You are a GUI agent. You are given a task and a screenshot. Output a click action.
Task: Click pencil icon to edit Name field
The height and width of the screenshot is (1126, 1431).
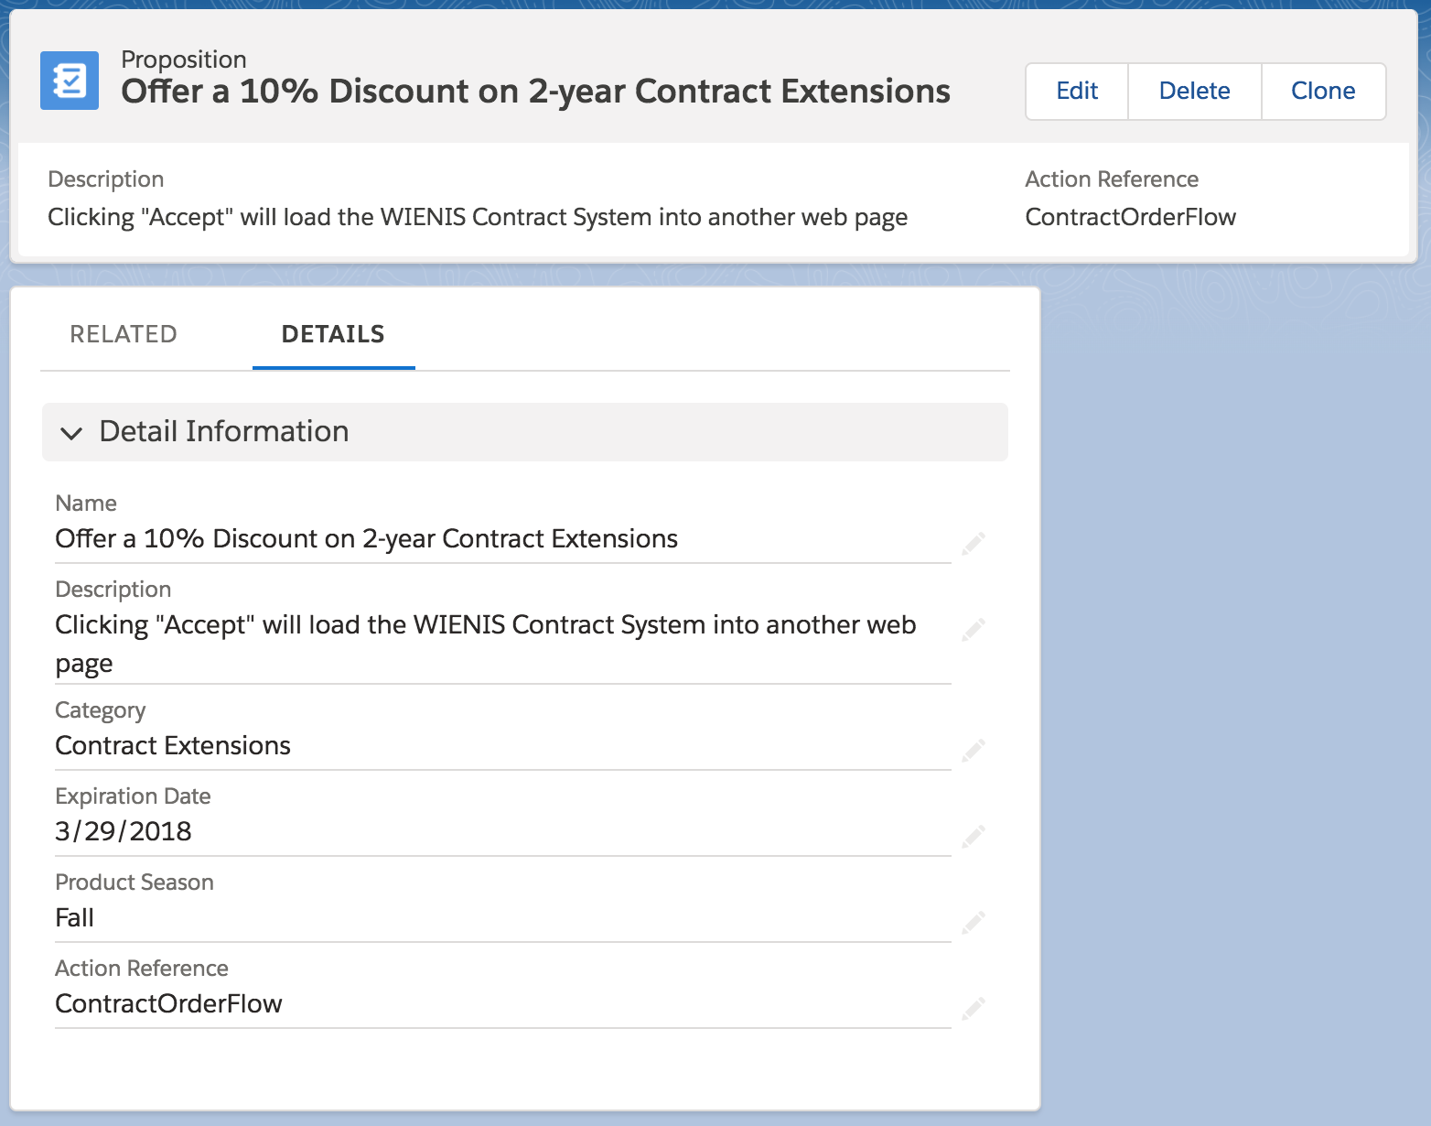pos(974,544)
